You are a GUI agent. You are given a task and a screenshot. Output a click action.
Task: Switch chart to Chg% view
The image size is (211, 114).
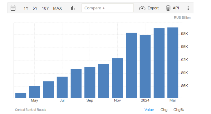(x=179, y=110)
